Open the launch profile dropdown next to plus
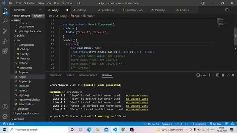 (x=213, y=75)
